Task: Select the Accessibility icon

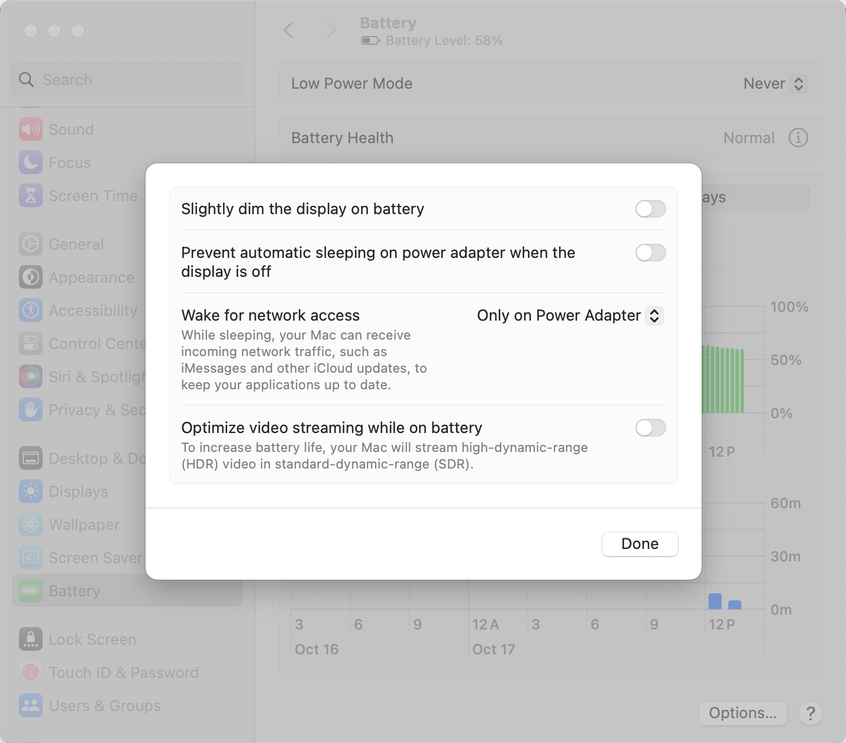Action: pyautogui.click(x=30, y=311)
